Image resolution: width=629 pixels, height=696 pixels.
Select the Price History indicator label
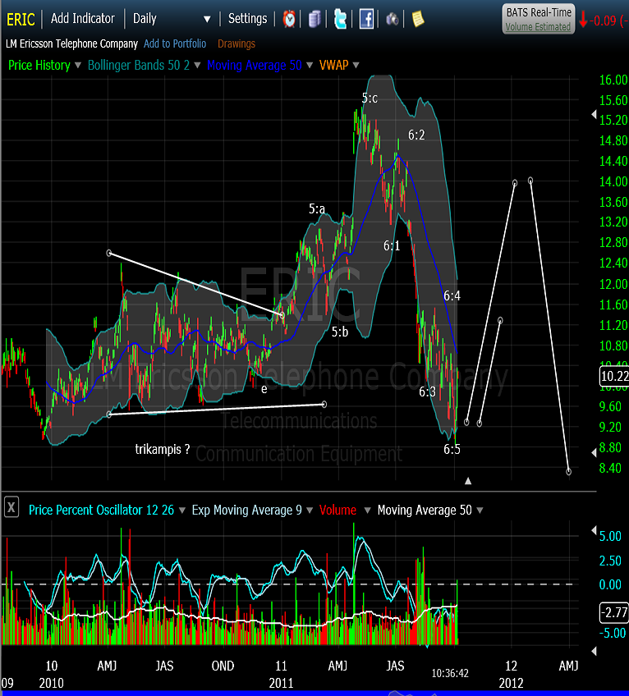(x=39, y=66)
